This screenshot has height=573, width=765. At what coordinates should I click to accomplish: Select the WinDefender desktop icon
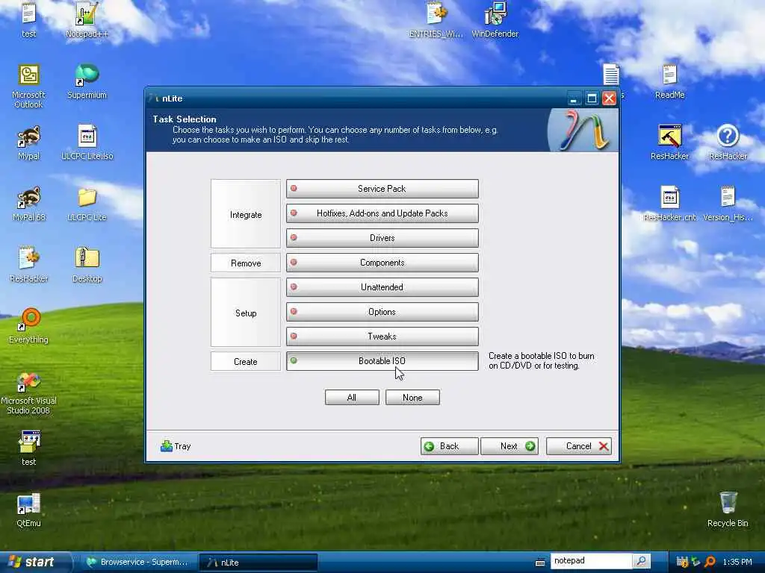point(495,20)
